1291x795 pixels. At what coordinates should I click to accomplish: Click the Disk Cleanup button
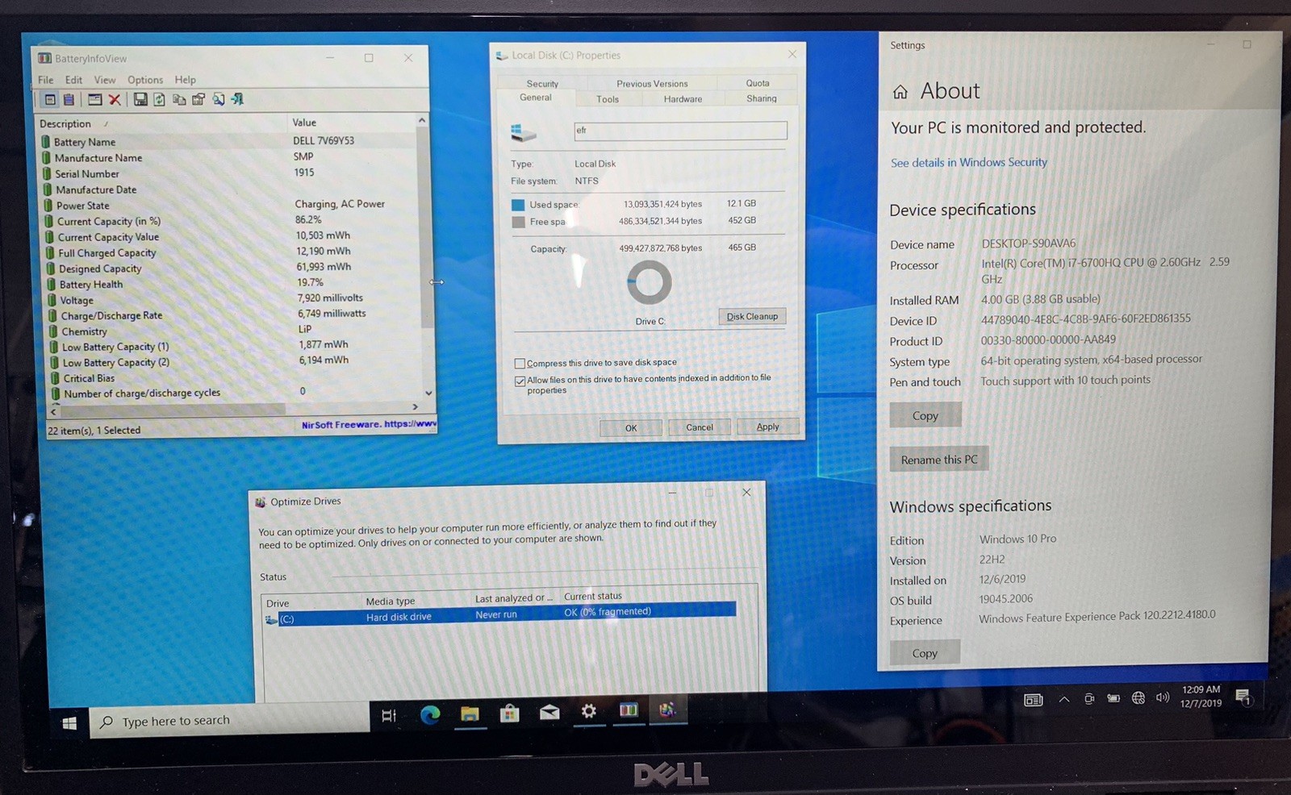tap(752, 316)
